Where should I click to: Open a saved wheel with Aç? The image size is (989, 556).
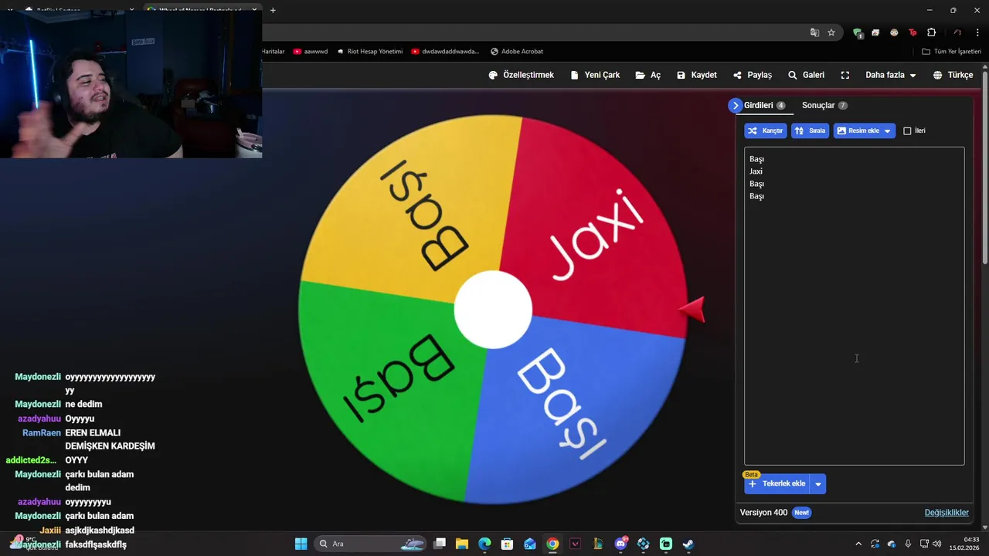pos(648,75)
